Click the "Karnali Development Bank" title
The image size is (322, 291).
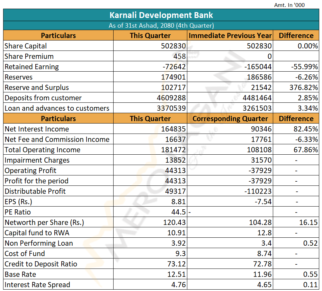161,15
